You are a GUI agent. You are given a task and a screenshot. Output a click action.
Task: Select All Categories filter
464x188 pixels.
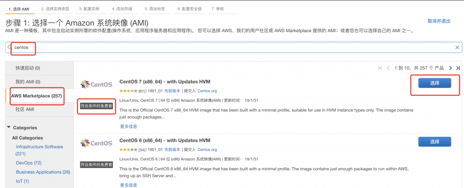click(28, 138)
